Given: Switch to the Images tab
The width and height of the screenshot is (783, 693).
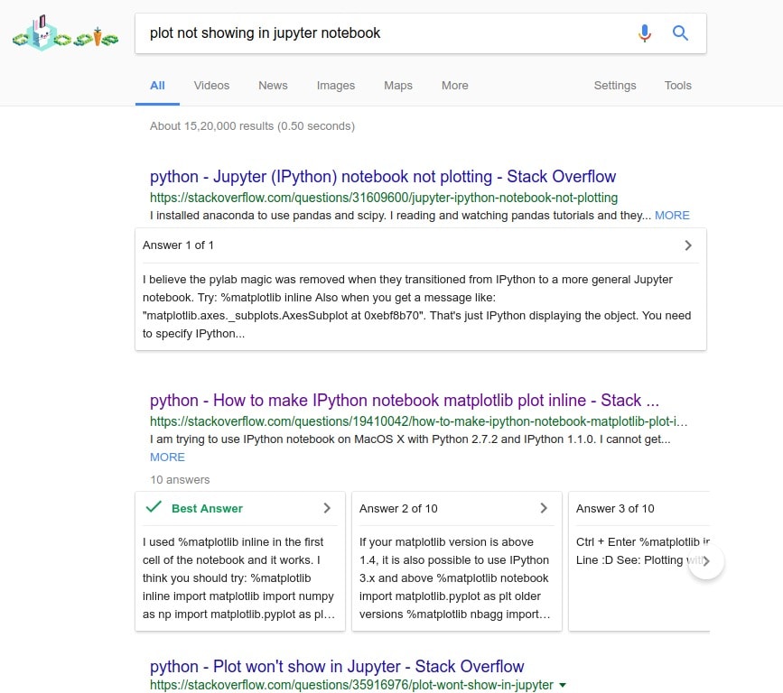Looking at the screenshot, I should coord(335,86).
